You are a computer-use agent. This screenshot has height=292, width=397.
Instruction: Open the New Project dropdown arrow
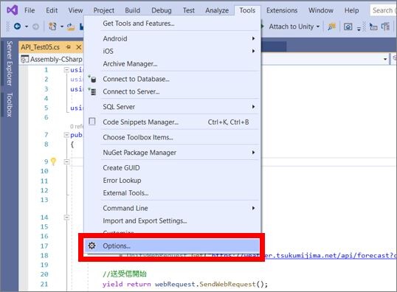(62, 27)
